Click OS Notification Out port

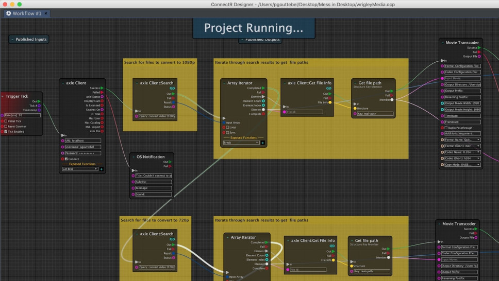point(170,162)
